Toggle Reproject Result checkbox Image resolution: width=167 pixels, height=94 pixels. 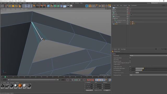pyautogui.click(x=130, y=61)
